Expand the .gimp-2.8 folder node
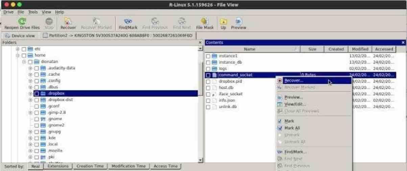The width and height of the screenshot is (407, 171). point(30,113)
